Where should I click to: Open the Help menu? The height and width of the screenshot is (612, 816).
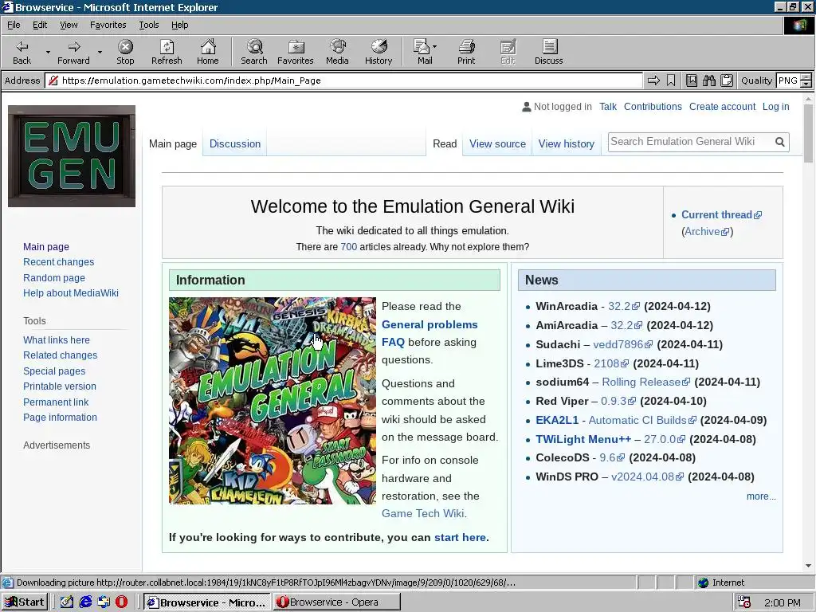click(x=179, y=25)
